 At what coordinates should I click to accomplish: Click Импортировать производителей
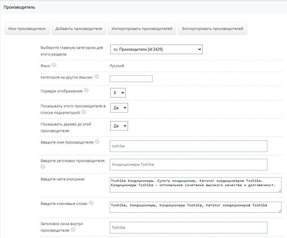coord(142,29)
